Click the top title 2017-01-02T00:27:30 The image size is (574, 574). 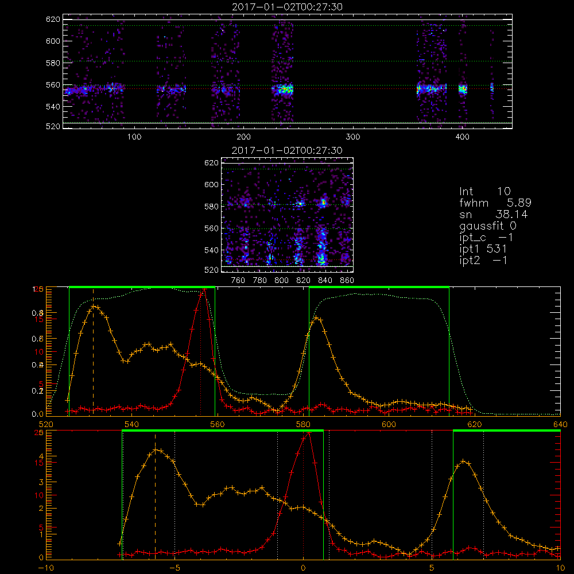point(287,7)
